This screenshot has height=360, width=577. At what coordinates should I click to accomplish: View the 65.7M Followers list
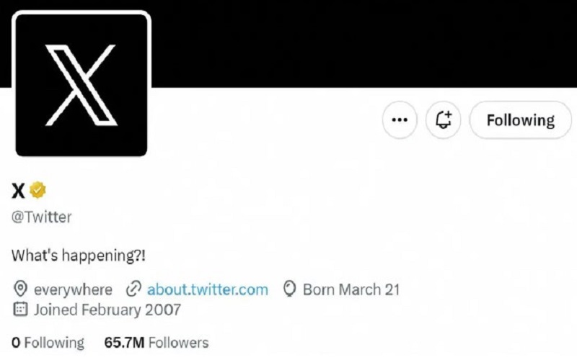pyautogui.click(x=156, y=343)
